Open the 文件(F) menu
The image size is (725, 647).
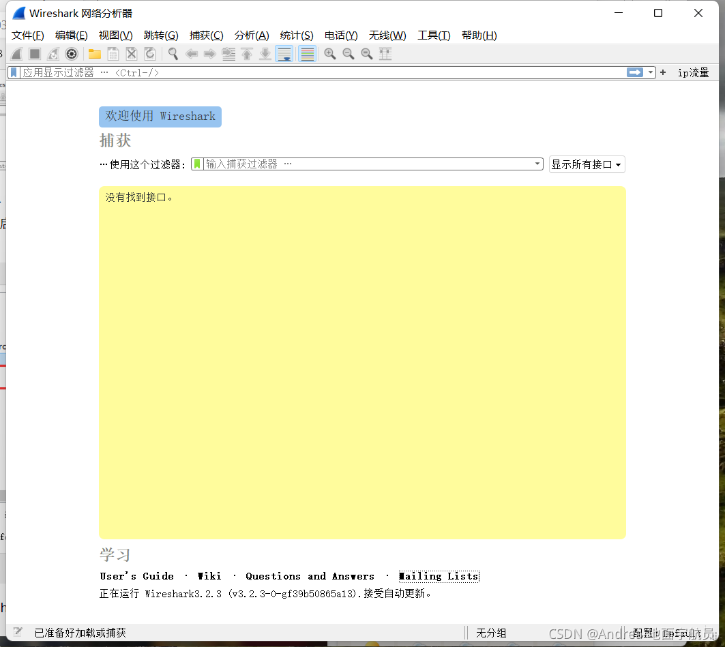tap(28, 35)
